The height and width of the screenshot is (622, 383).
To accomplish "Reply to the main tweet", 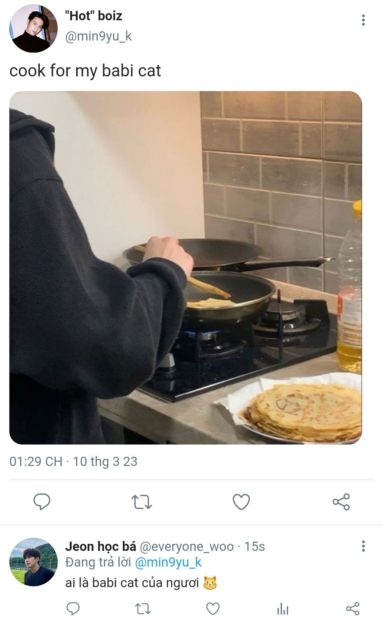I will pyautogui.click(x=42, y=502).
